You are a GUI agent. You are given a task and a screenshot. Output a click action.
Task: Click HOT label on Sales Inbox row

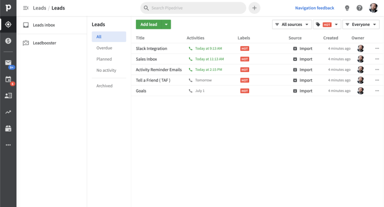click(x=245, y=59)
